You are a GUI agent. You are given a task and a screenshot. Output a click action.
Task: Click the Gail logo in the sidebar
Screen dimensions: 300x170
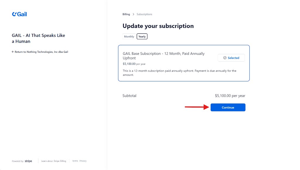tap(19, 14)
